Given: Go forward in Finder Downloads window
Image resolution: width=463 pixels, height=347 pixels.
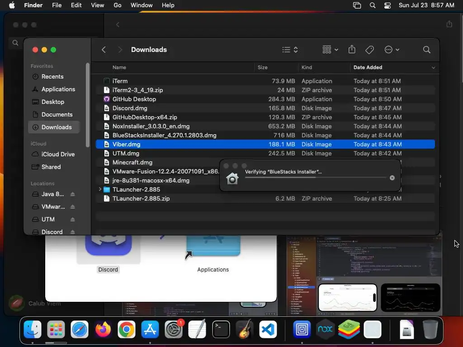Looking at the screenshot, I should click(x=119, y=50).
